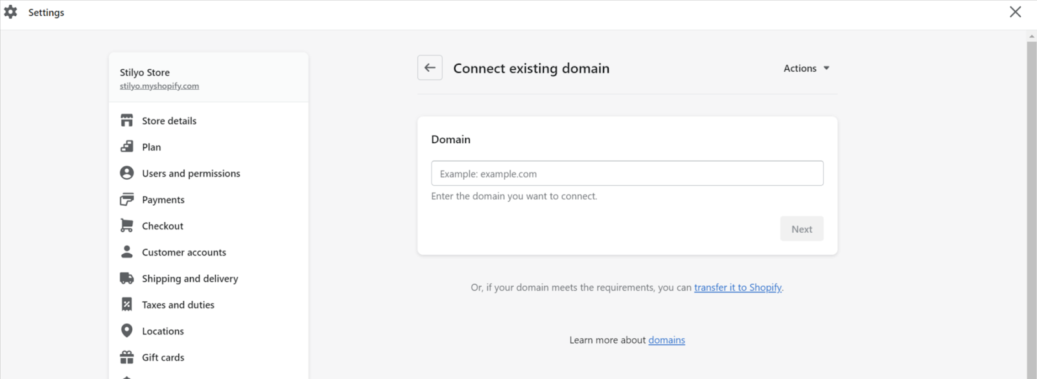The image size is (1037, 379).
Task: Click the Enter the domain helper text
Action: pos(514,196)
